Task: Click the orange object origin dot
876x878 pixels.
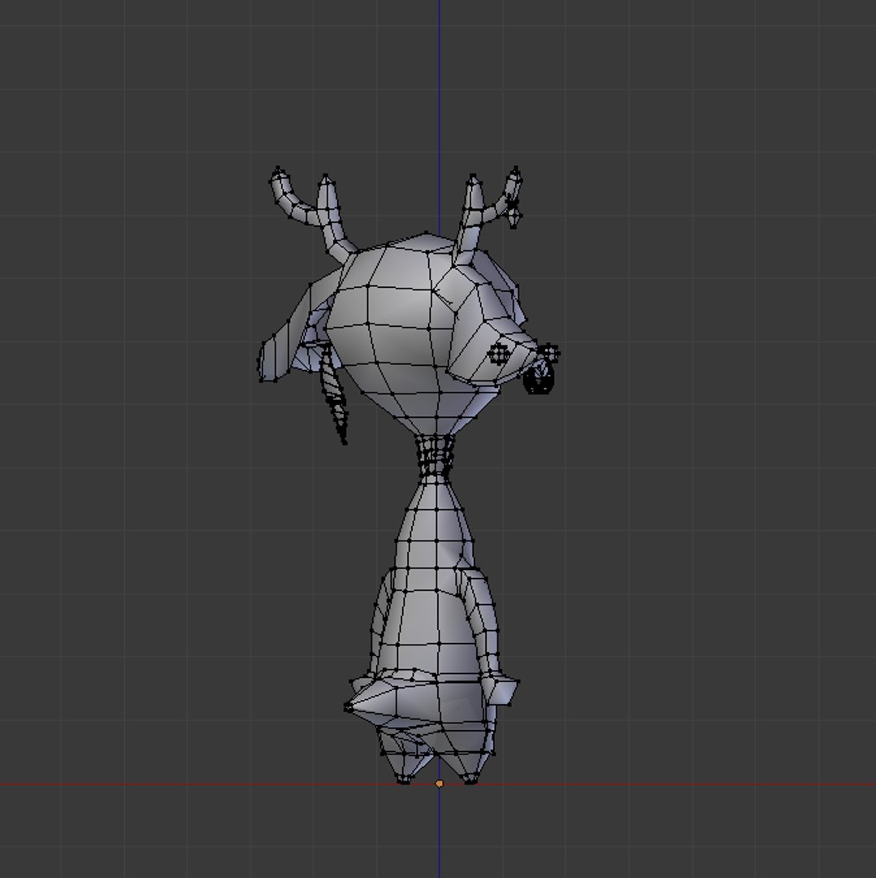Action: point(439,784)
